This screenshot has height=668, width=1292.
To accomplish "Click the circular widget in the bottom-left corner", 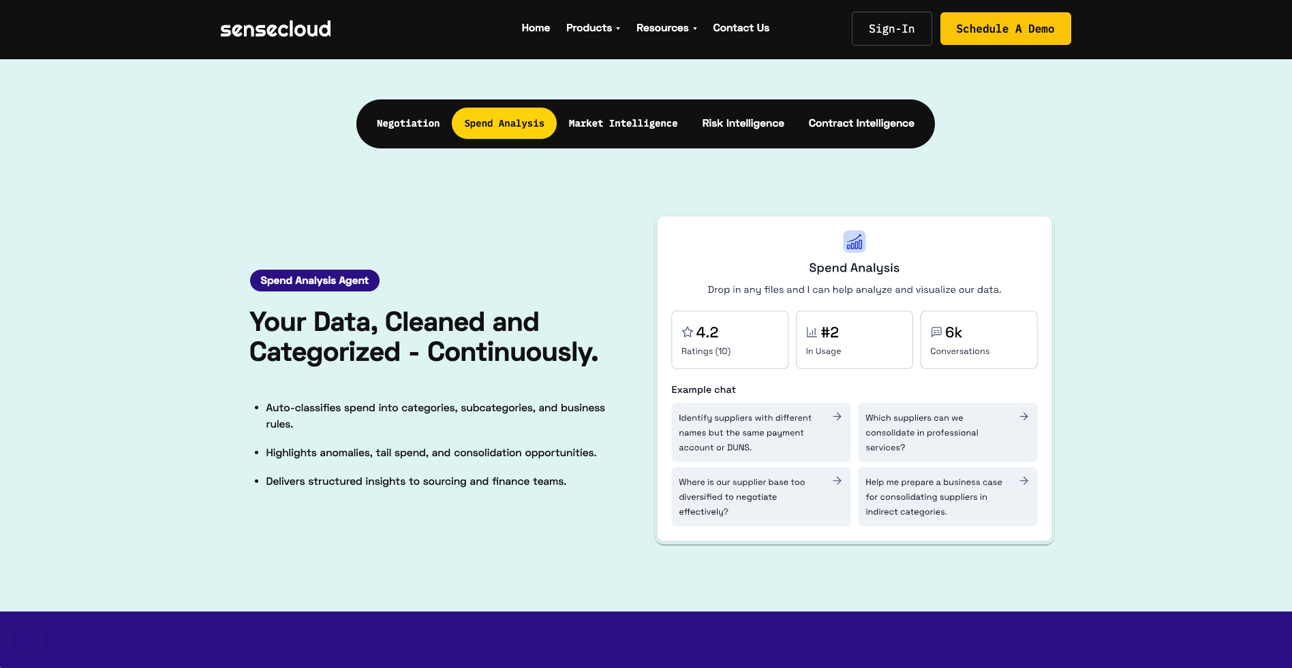I will (x=30, y=637).
